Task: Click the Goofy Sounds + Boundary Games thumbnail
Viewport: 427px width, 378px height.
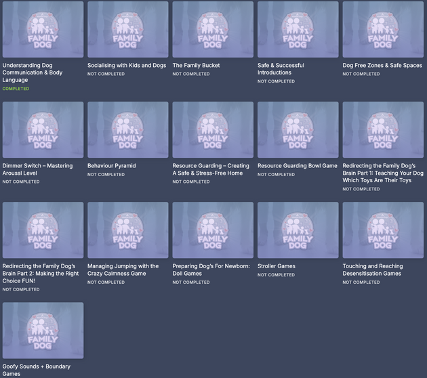Action: (43, 330)
